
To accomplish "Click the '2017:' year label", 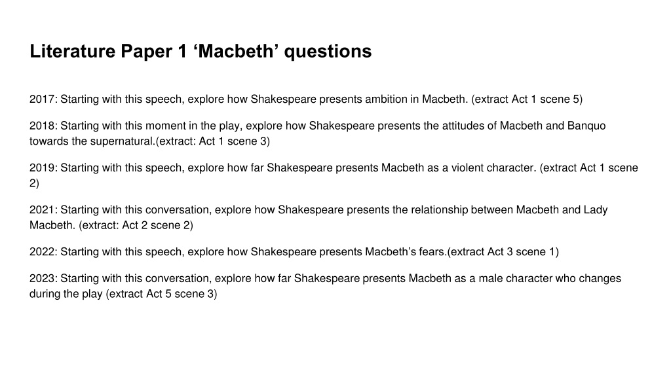I will click(43, 99).
